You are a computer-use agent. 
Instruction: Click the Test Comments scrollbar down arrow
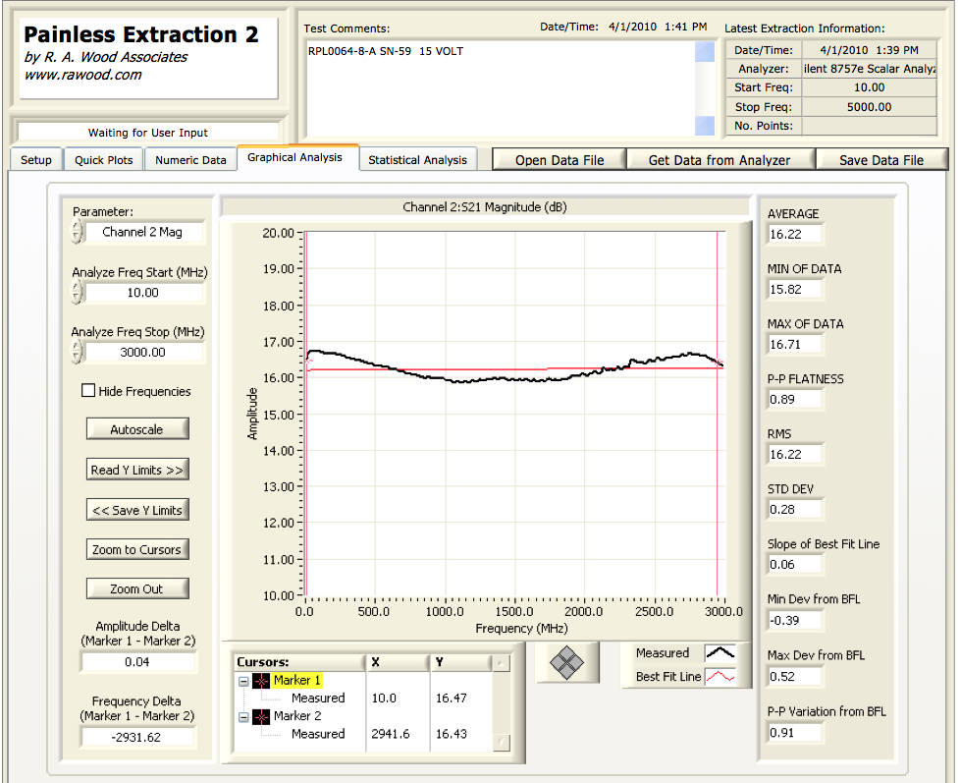pyautogui.click(x=705, y=126)
